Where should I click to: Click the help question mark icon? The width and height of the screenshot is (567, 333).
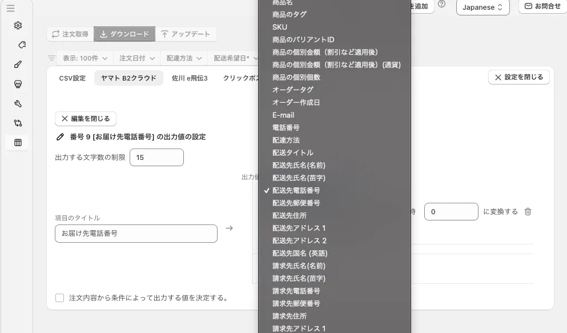(x=441, y=5)
